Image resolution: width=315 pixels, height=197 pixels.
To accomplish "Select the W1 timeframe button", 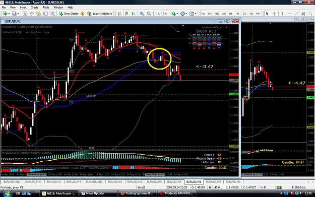I will click(251, 14).
